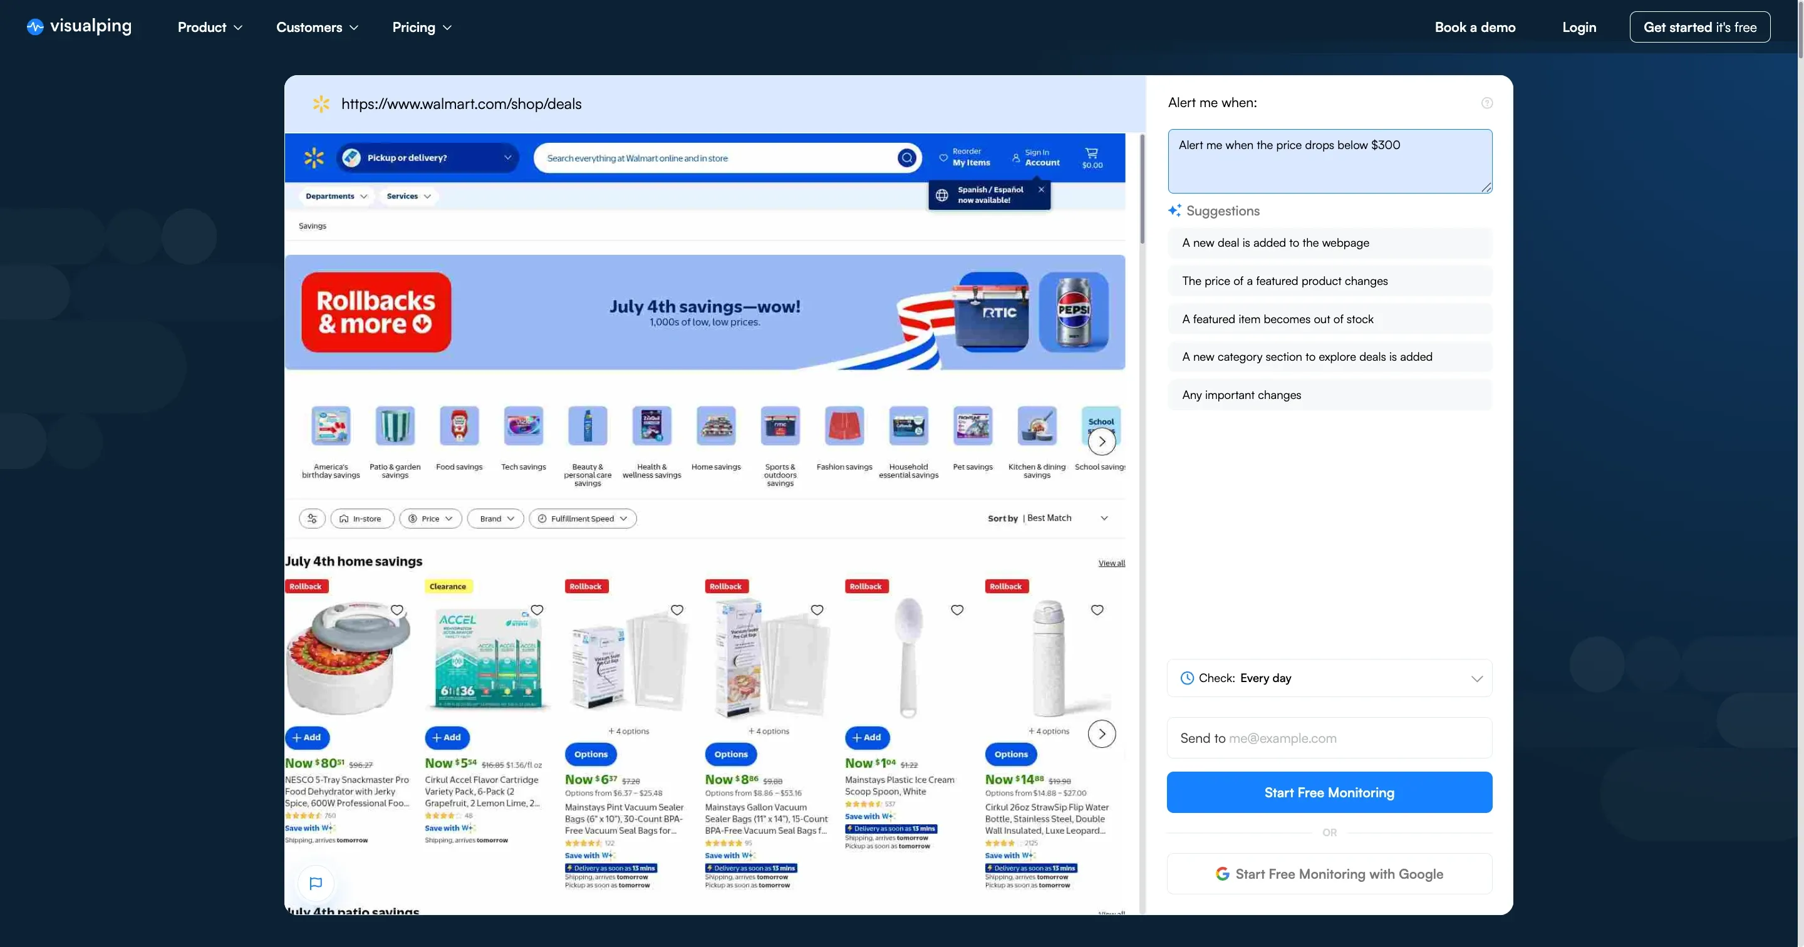Open Fulfillment Speed filter dropdown
This screenshot has height=947, width=1804.
(x=583, y=519)
